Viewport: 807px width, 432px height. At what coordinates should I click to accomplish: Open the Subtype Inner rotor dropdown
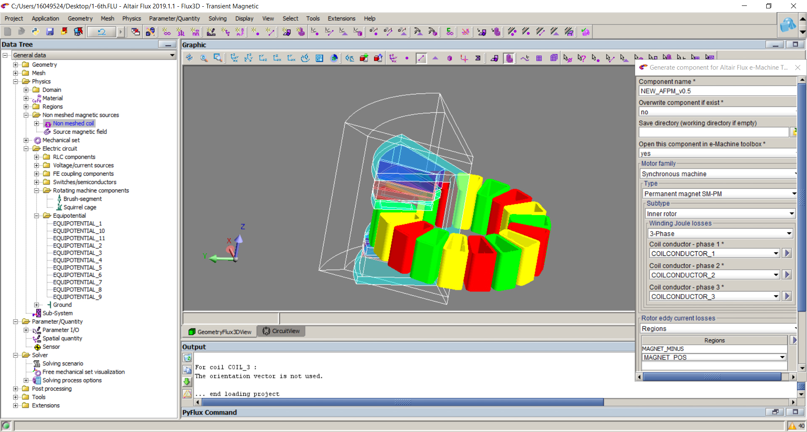791,213
